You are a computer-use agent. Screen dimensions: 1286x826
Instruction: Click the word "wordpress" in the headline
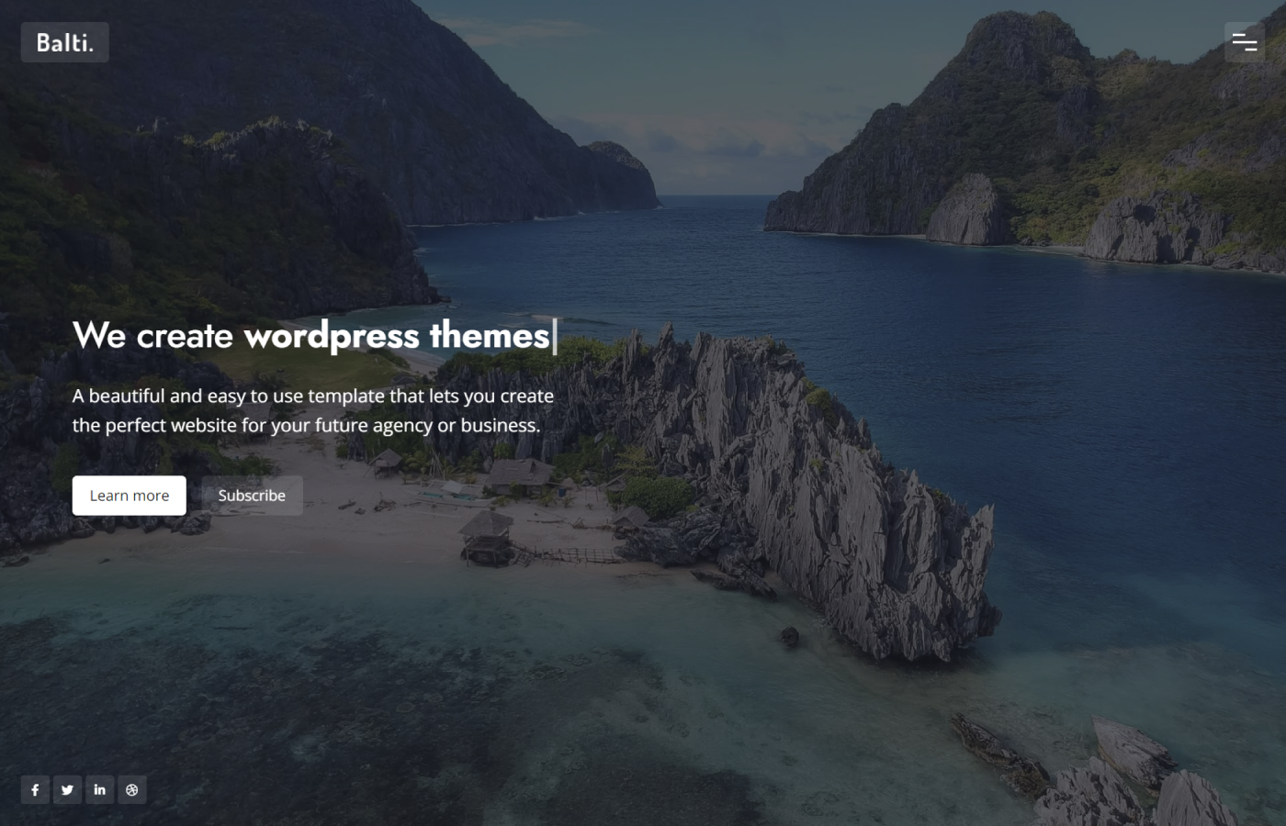click(331, 336)
